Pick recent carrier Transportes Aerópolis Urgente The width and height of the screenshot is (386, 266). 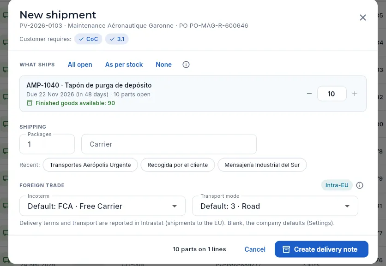(90, 165)
